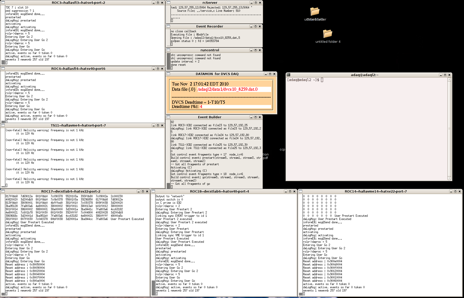Focus ROC18--dvcstlab6--hatsv40-port-4 title bar
The width and height of the screenshot is (464, 298).
220,191
